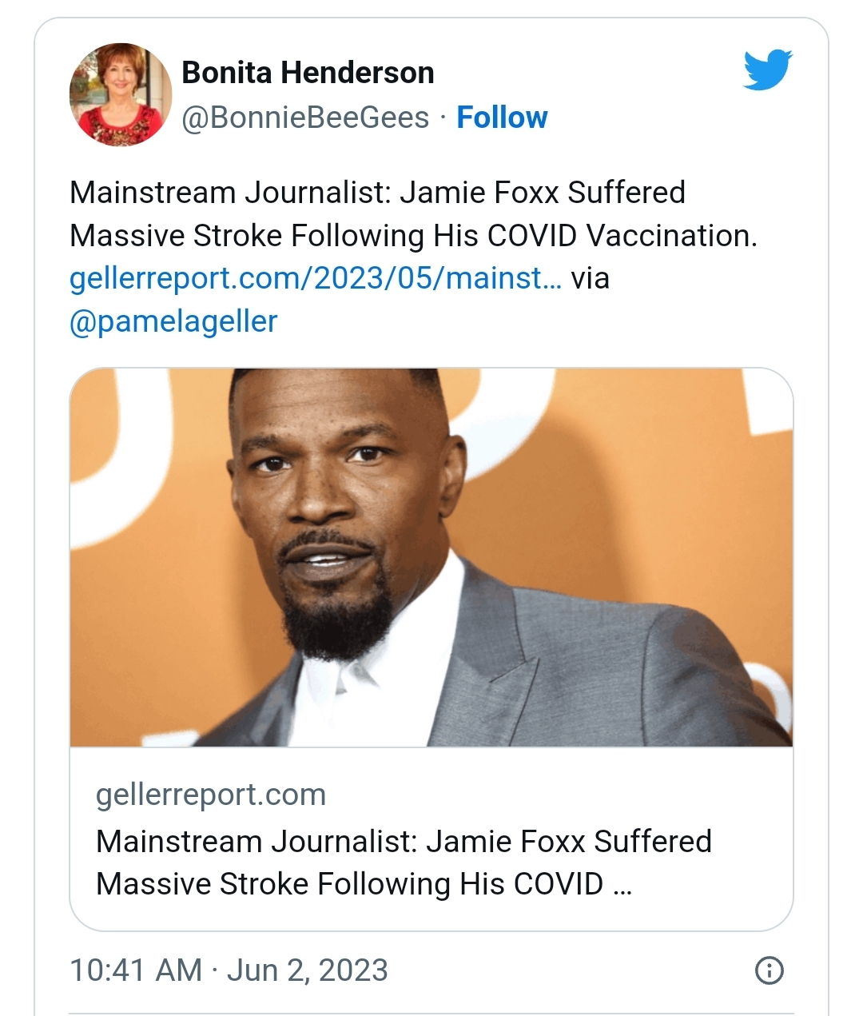Open the link card headline text
Viewport: 863px width, 1016px height.
404,841
